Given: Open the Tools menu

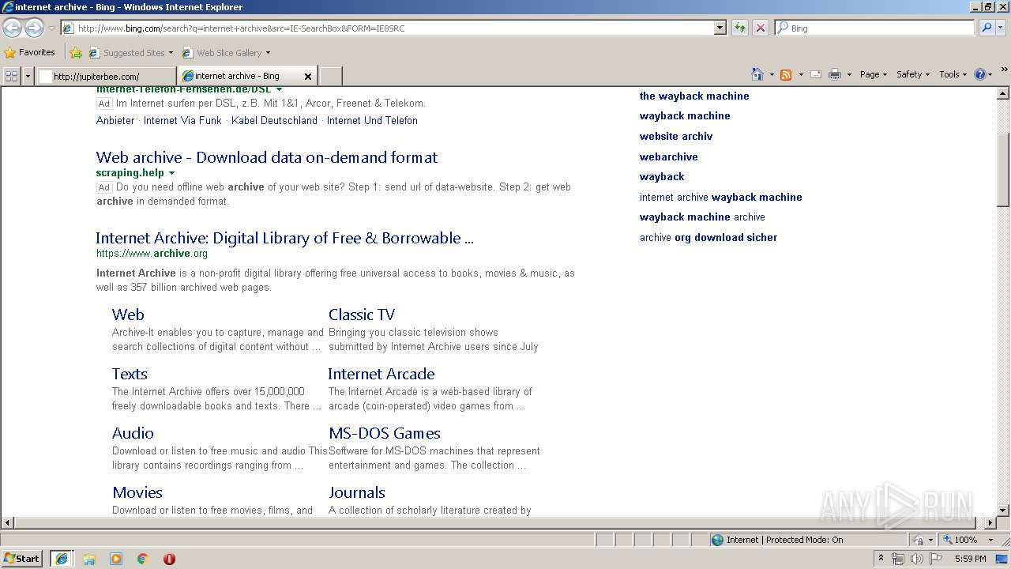Looking at the screenshot, I should pos(953,74).
